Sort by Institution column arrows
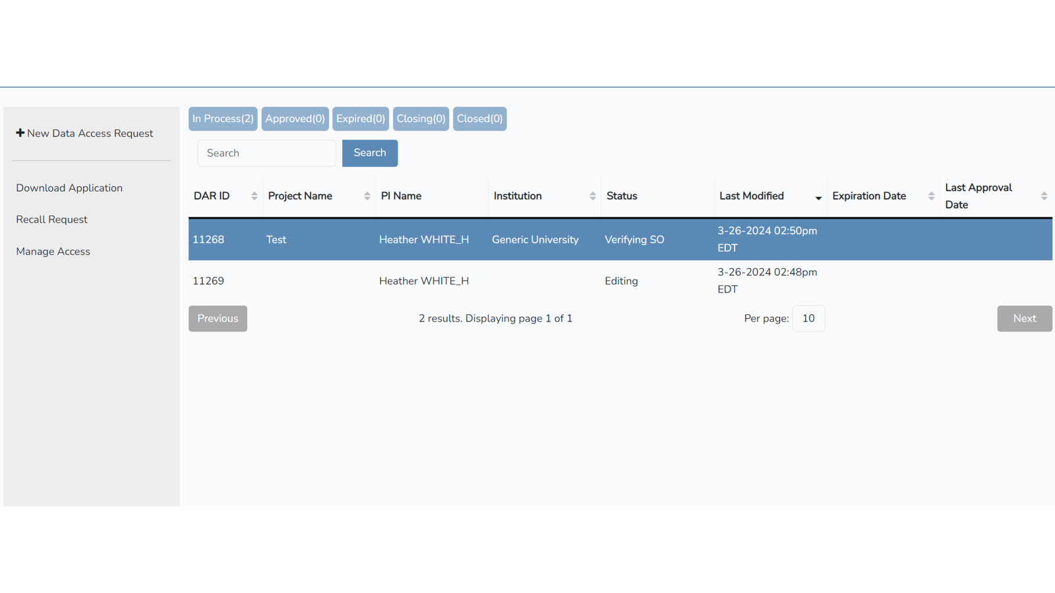Image resolution: width=1055 pixels, height=593 pixels. (592, 196)
